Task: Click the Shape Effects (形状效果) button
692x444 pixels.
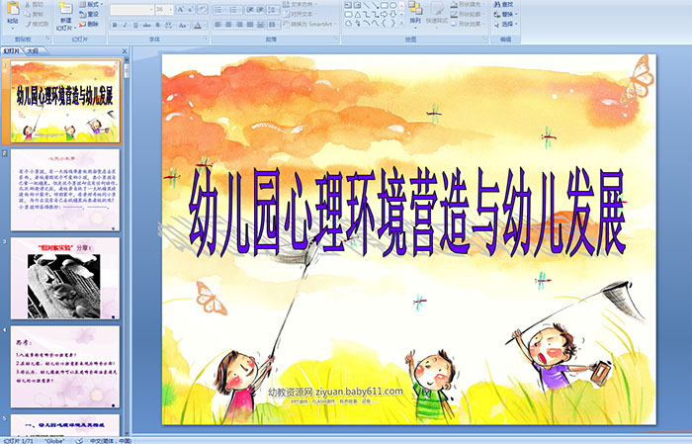Action: (x=466, y=24)
